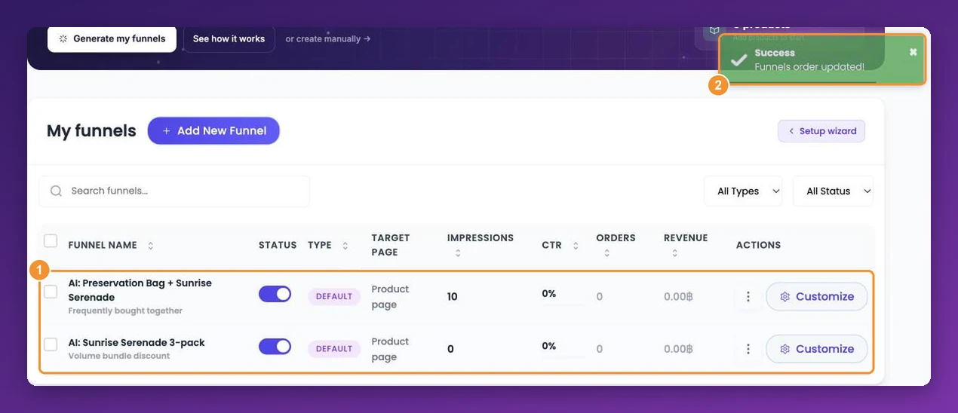Click the My funnels heading
The image size is (958, 413).
(x=91, y=131)
